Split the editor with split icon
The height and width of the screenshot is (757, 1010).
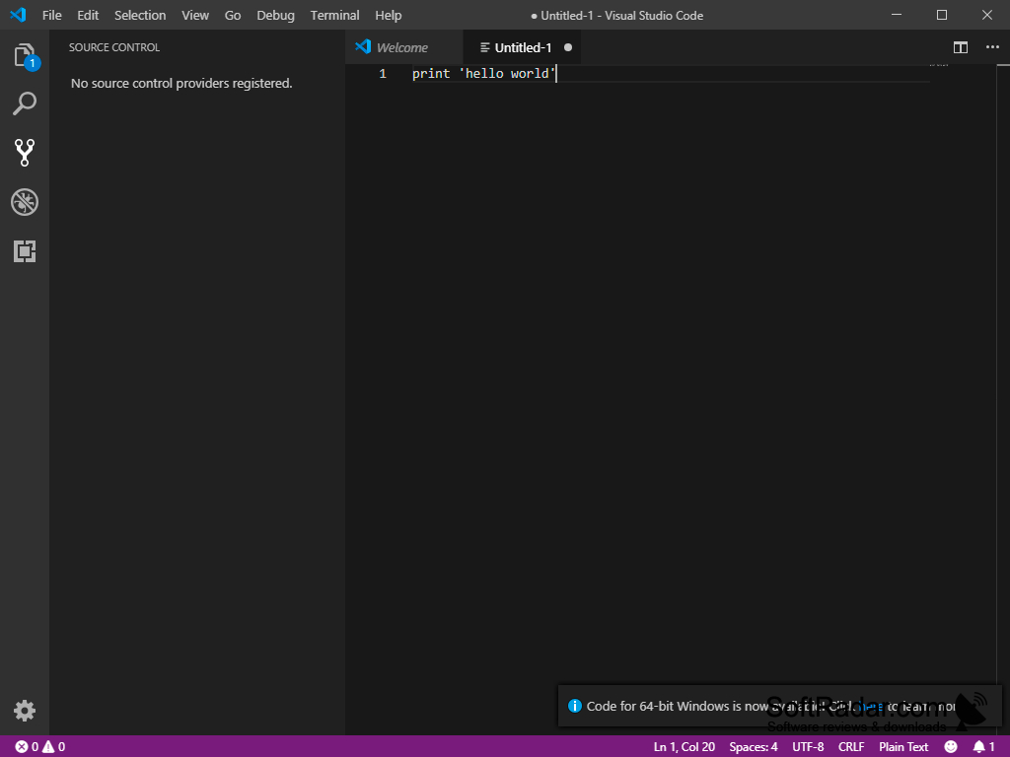coord(961,47)
